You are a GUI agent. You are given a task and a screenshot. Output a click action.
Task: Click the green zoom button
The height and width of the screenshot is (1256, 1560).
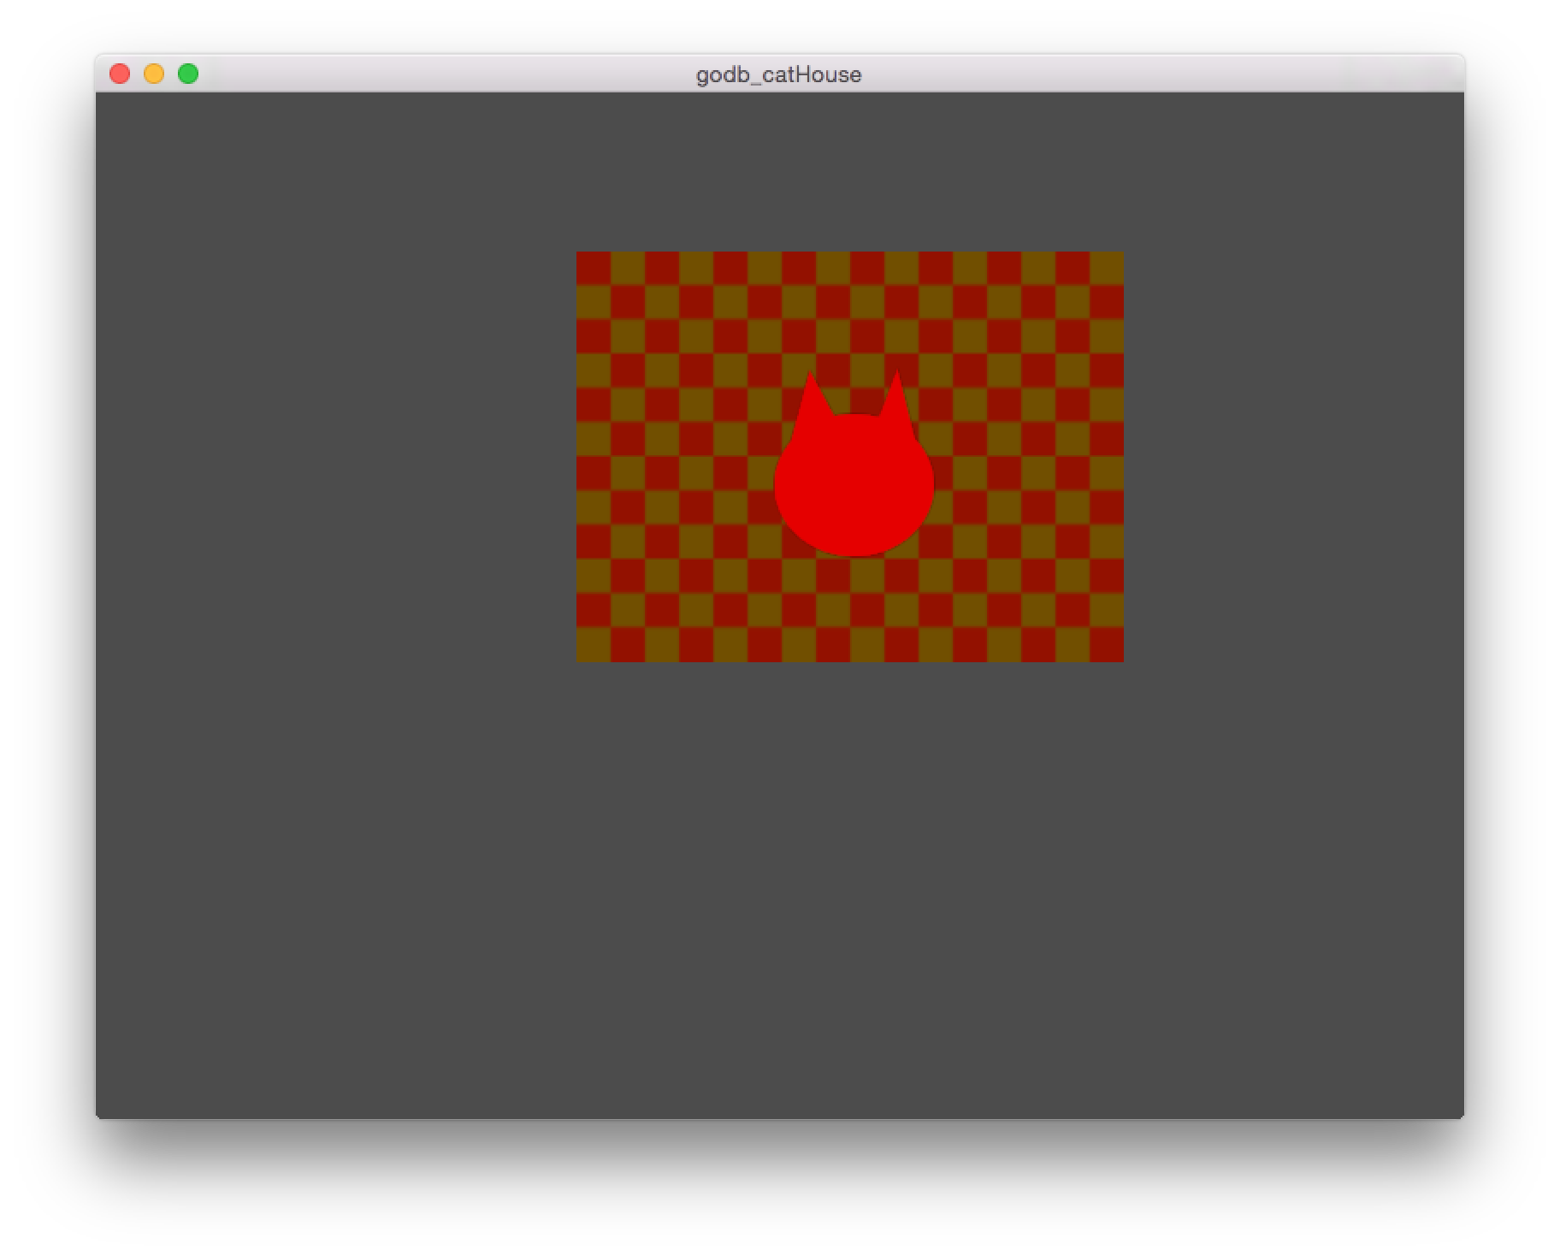click(x=187, y=74)
